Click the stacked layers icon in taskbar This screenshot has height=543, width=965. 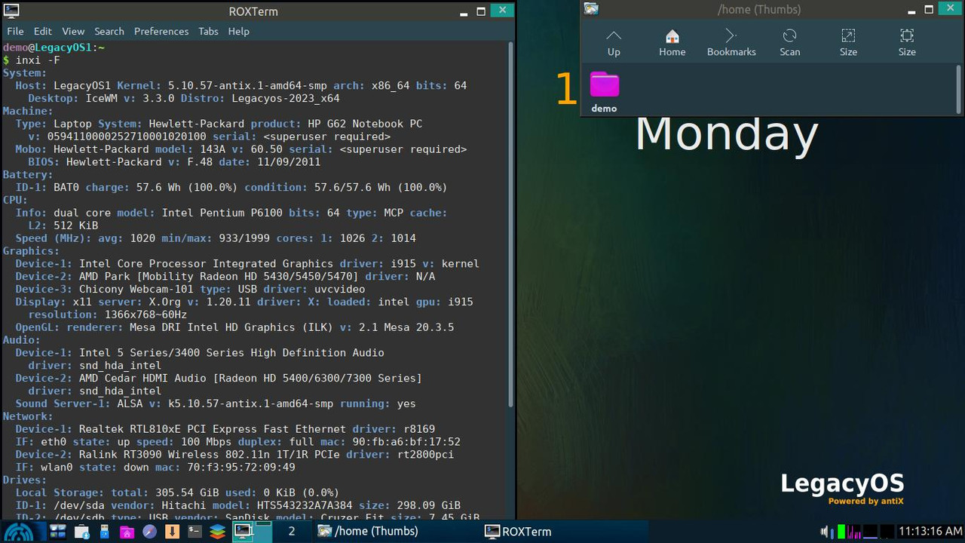coord(217,532)
